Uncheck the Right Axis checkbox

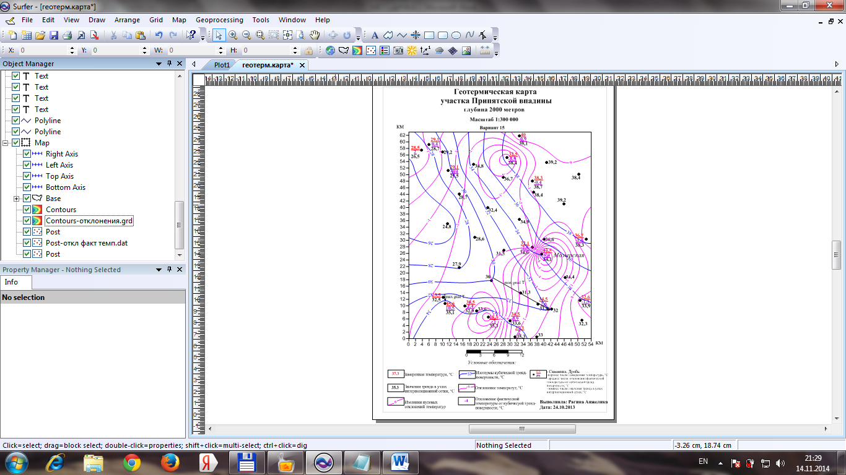27,154
